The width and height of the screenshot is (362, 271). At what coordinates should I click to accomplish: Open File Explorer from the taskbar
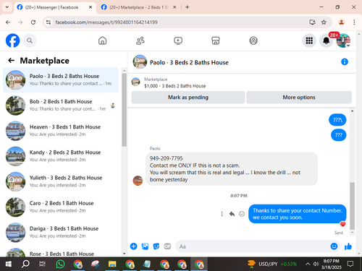[x=112, y=264]
